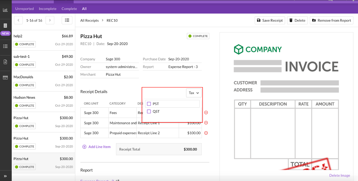Viewport: 358px width, 181px height.
Task: Select the Hudson News receipt
Action: [43, 102]
